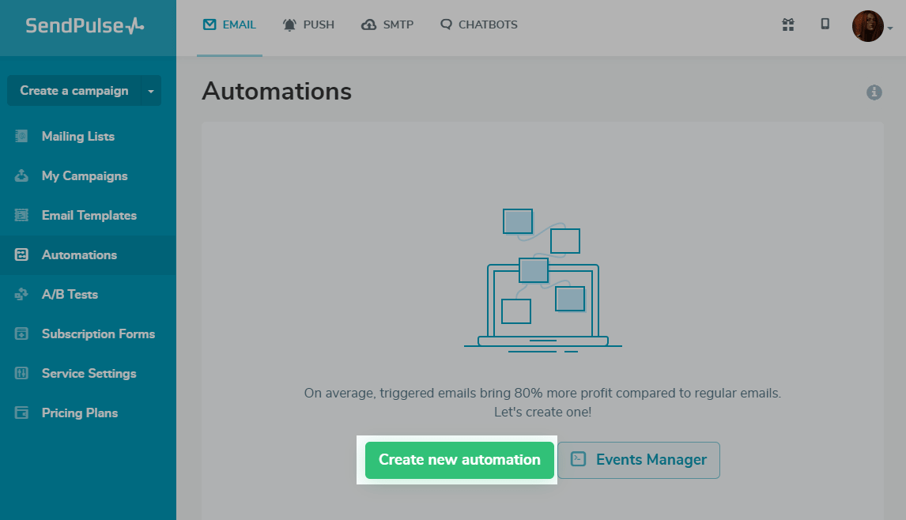906x520 pixels.
Task: Click the Email Templates sidebar icon
Action: [x=21, y=215]
